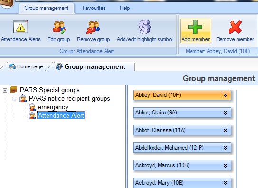Select member Abbey, David (10F)
The image size is (258, 188).
[182, 95]
